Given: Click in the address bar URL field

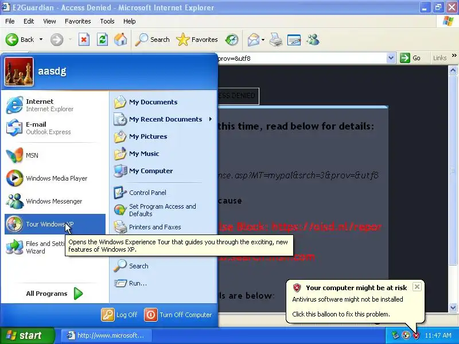Looking at the screenshot, I should (x=302, y=58).
